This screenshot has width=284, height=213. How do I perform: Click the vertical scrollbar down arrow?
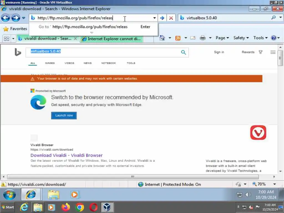coord(280,171)
